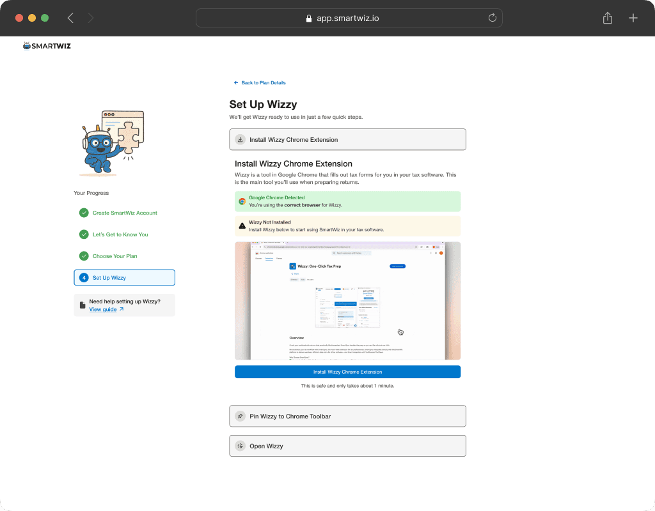The image size is (655, 511).
Task: Click the document icon next to Need help setting up Wizzy
Action: coord(82,305)
